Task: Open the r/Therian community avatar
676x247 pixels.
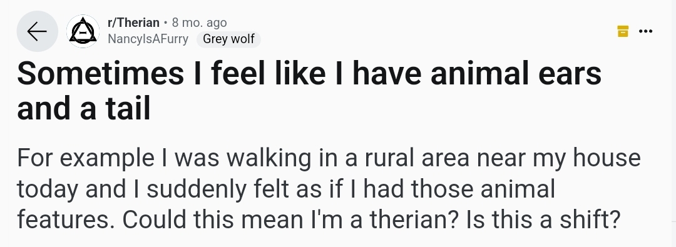Action: (x=83, y=31)
